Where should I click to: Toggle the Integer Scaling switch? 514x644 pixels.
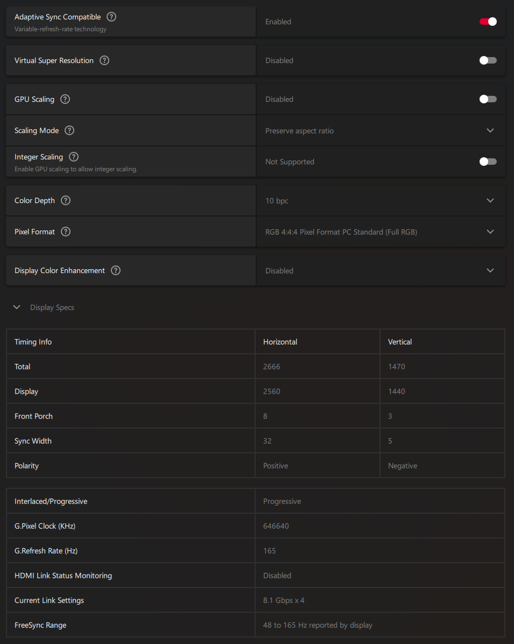pyautogui.click(x=488, y=162)
